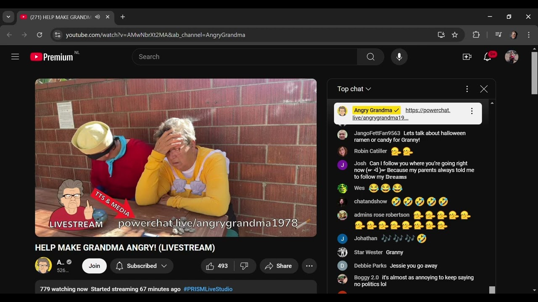Click admins rose robertson chat name
Viewport: 538px width, 302px height.
[x=382, y=215]
